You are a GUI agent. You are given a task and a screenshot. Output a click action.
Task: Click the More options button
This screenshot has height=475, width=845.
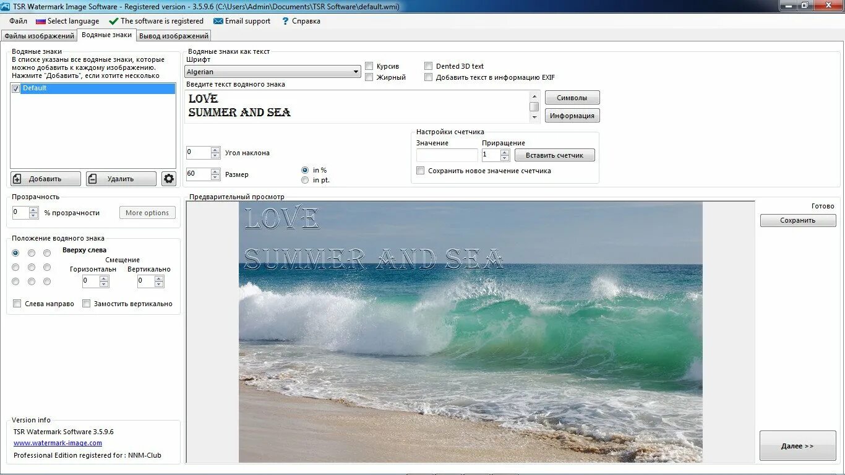point(147,213)
